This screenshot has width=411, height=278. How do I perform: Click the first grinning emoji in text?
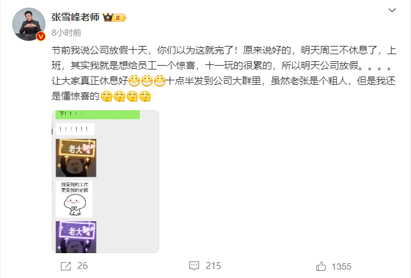[134, 81]
